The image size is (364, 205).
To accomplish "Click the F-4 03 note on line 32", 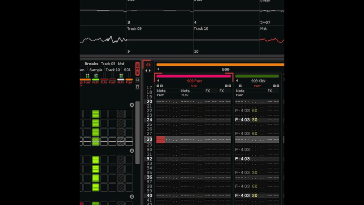I will point(242,159).
